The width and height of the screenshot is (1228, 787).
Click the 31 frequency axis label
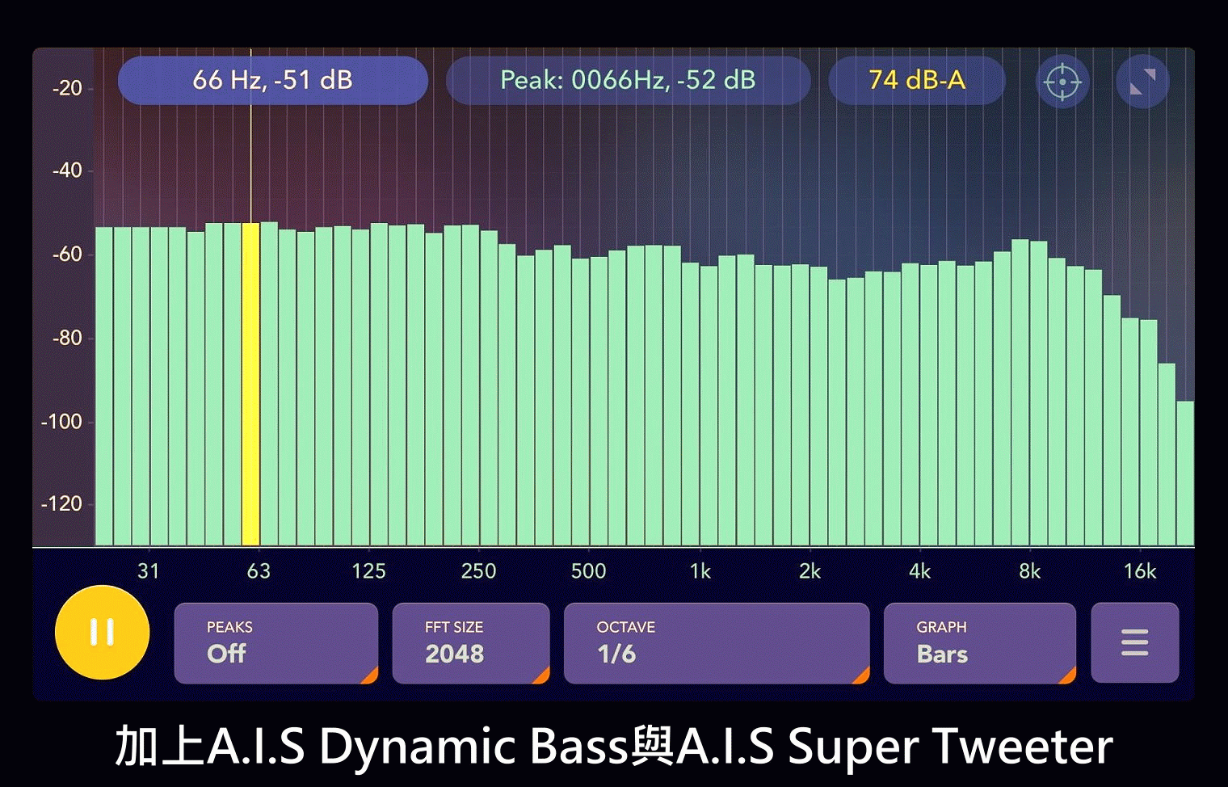tap(149, 571)
